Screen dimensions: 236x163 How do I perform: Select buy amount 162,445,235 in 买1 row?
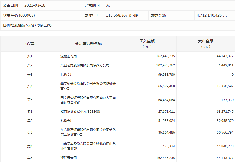coord(166,56)
